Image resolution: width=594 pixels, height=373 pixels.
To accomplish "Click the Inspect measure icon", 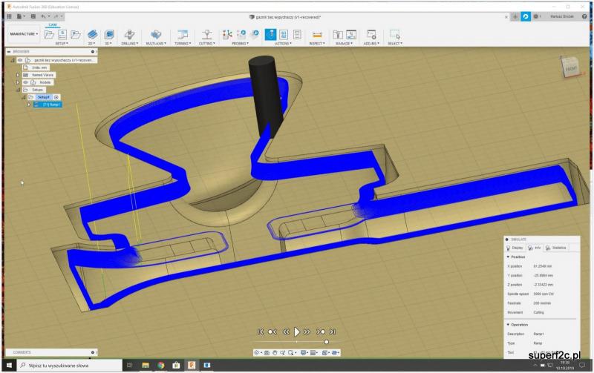I will click(x=317, y=34).
